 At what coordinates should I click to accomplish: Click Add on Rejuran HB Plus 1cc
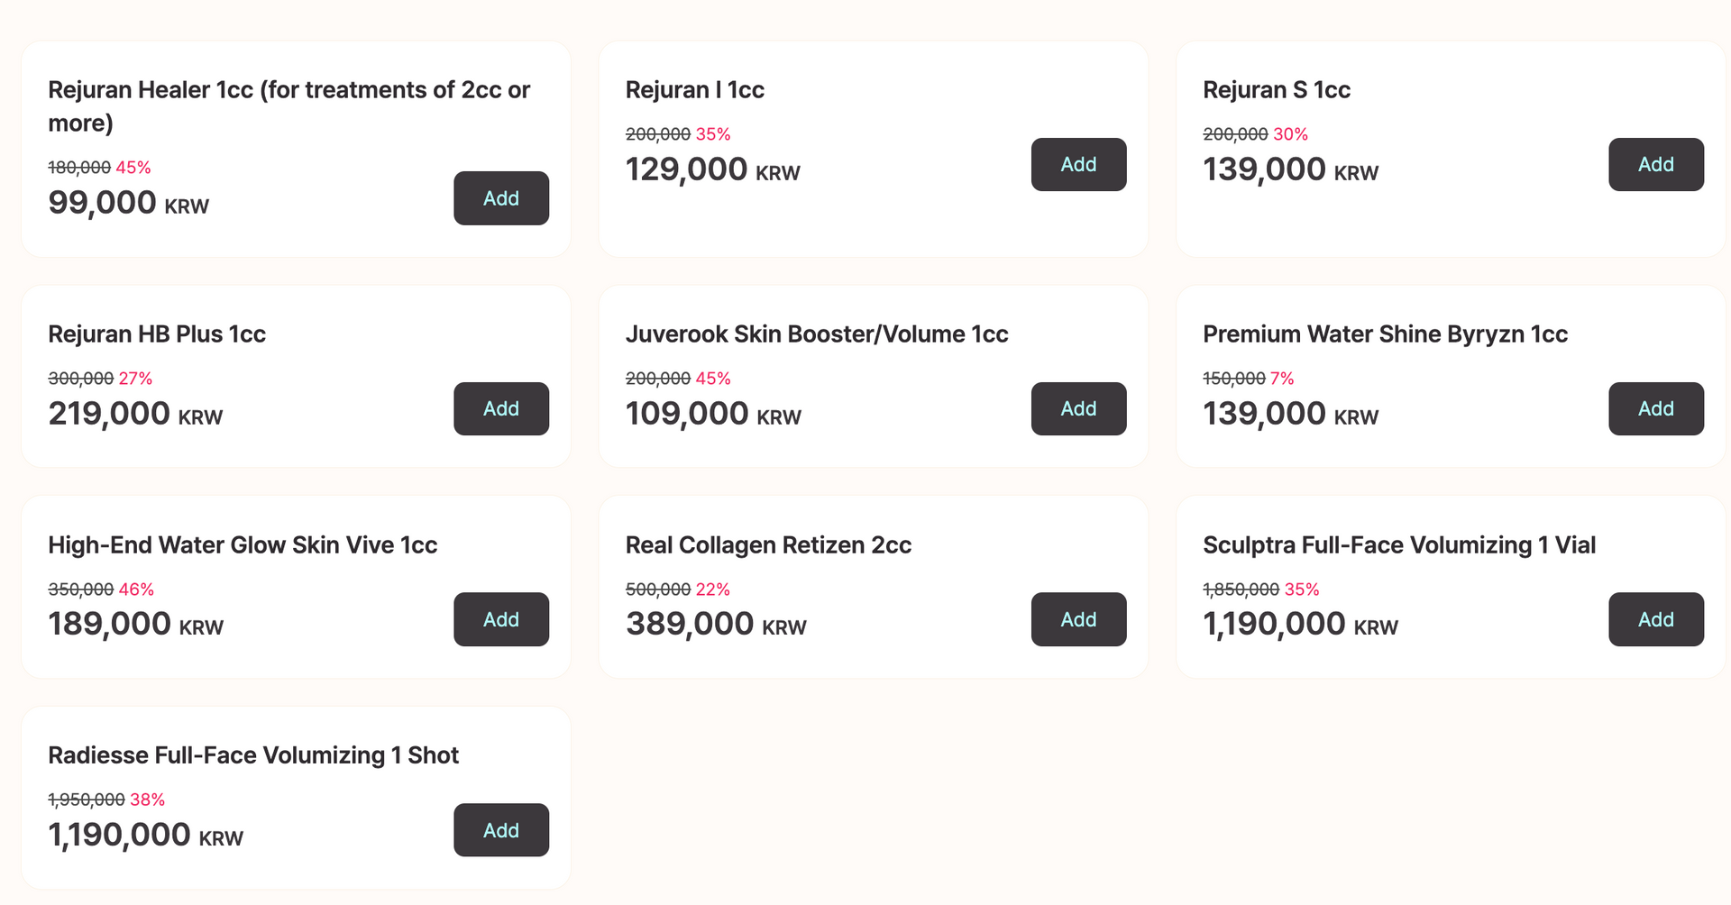[500, 409]
